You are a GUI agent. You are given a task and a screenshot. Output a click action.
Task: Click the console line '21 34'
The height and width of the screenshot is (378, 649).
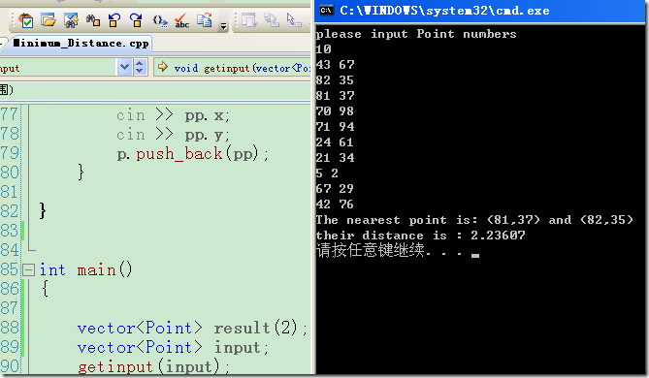coord(335,158)
